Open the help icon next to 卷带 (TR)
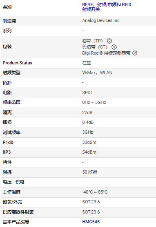This screenshot has width=156, height=227. (109, 41)
